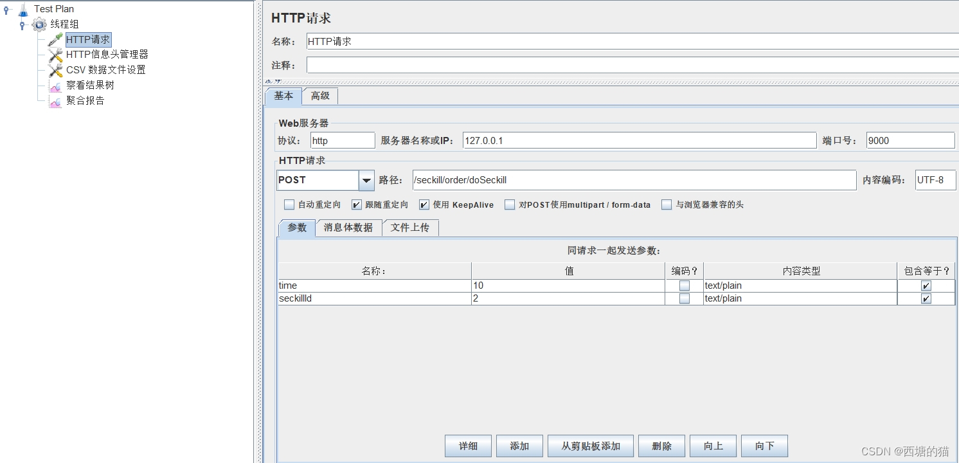Toggle the 跟随重定向 checkbox

tap(357, 205)
